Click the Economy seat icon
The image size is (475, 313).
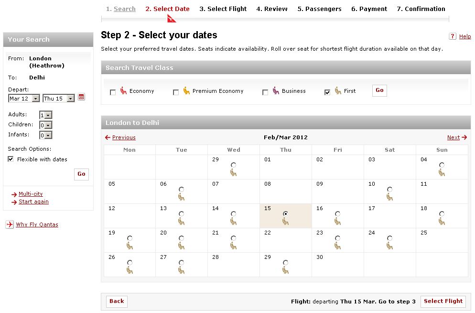tap(124, 90)
